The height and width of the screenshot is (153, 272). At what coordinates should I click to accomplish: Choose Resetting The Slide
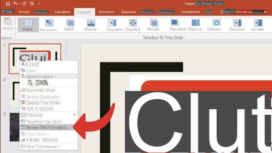point(48,122)
